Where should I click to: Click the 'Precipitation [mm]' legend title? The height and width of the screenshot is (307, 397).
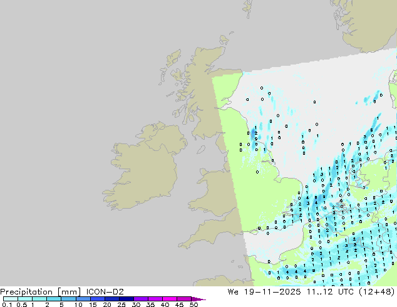point(39,291)
